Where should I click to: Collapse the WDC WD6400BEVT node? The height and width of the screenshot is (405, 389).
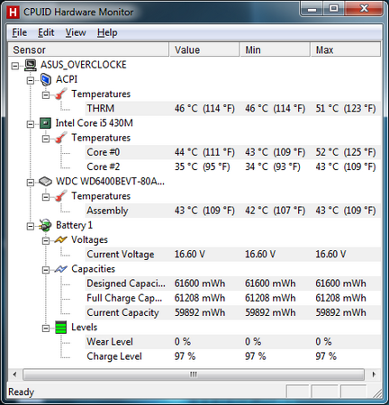(31, 183)
